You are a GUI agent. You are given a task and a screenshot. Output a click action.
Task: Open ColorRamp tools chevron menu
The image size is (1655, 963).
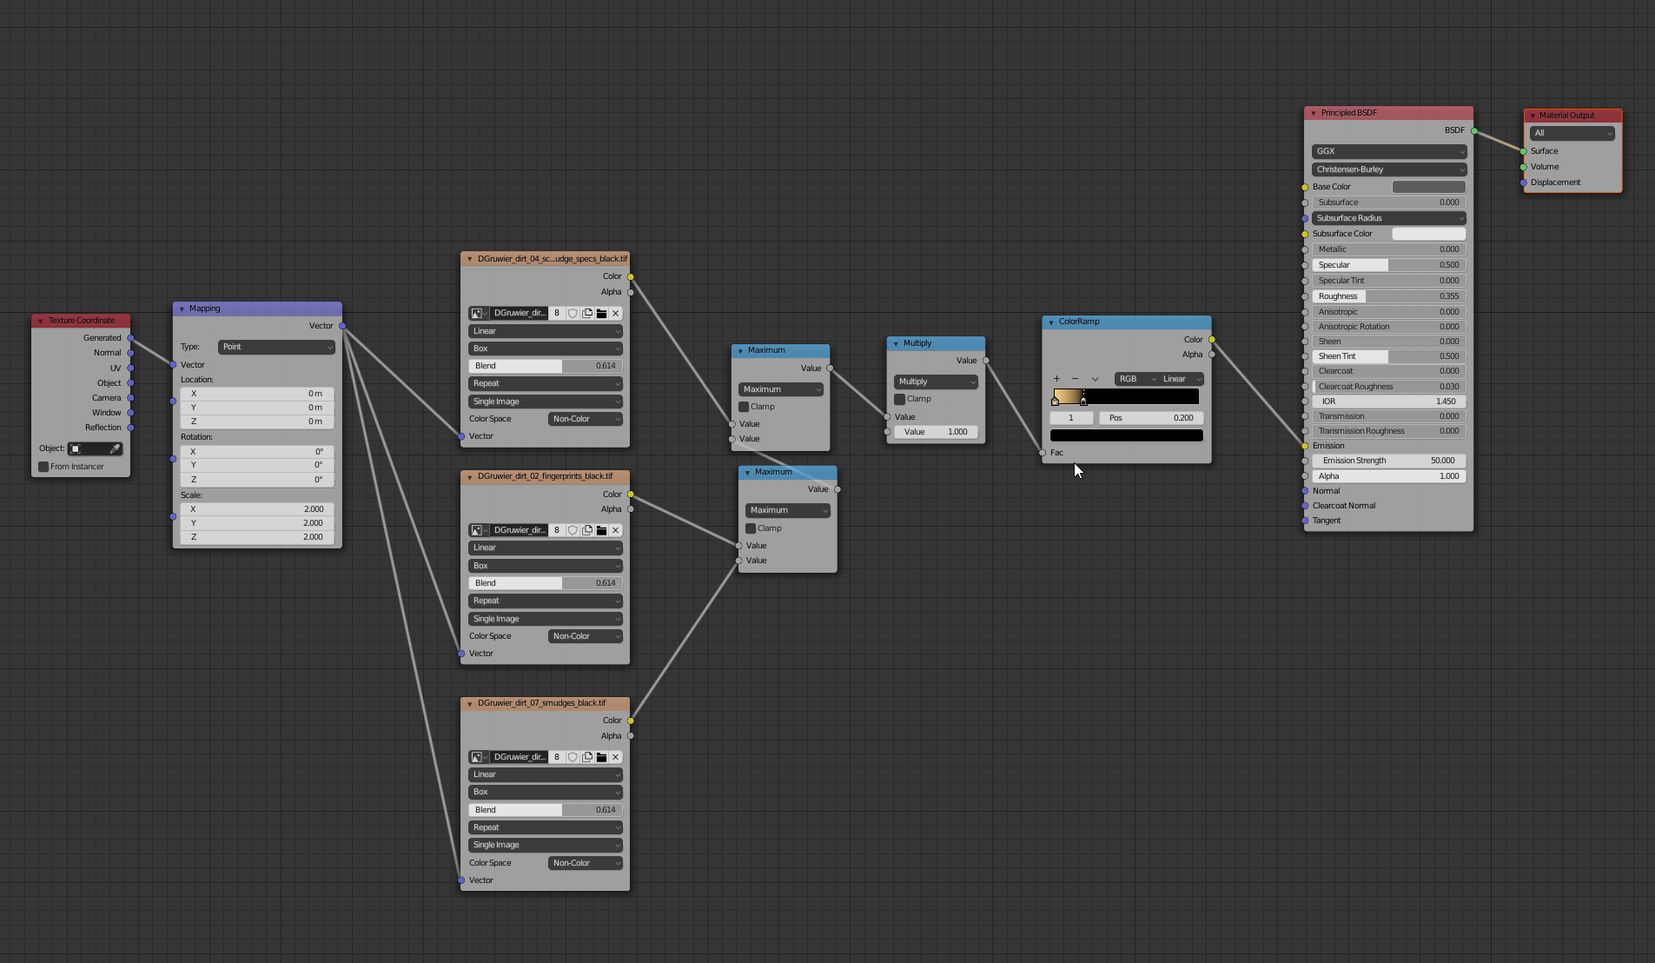click(1095, 379)
